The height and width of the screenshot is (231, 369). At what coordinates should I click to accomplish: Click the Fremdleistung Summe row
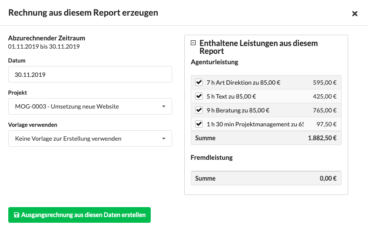pos(266,178)
